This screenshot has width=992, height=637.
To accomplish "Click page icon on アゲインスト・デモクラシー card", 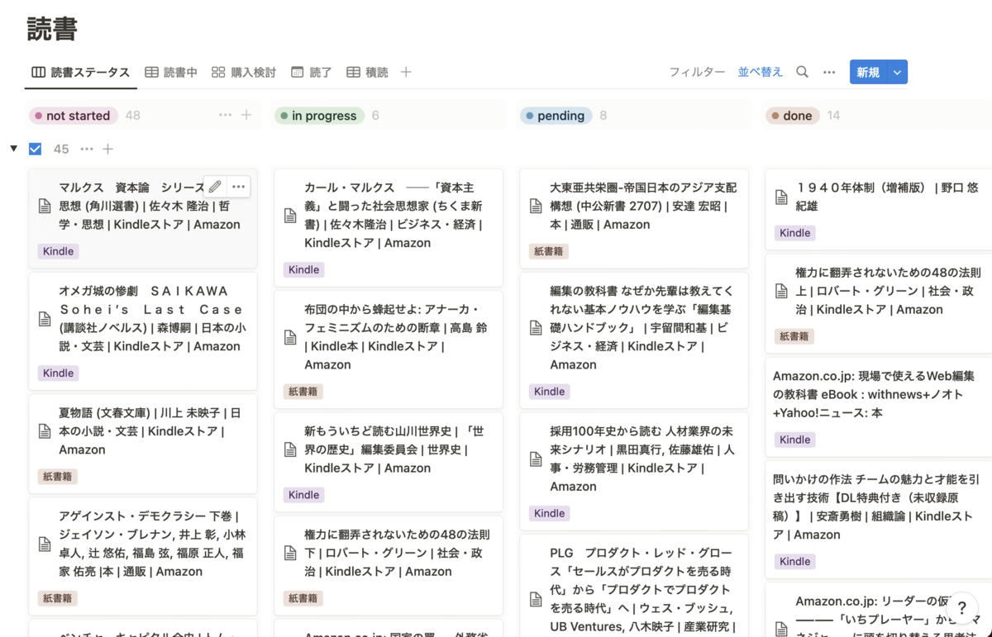I will 45,544.
